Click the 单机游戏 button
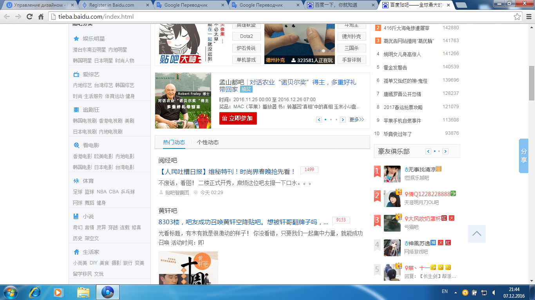Viewport: 535px width, 300px height. tap(246, 60)
